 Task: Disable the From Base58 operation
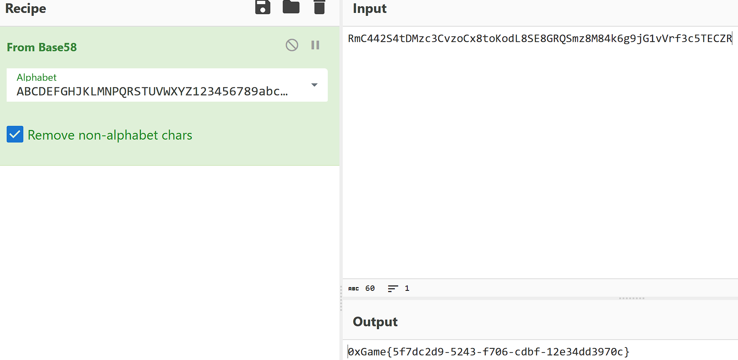coord(292,45)
